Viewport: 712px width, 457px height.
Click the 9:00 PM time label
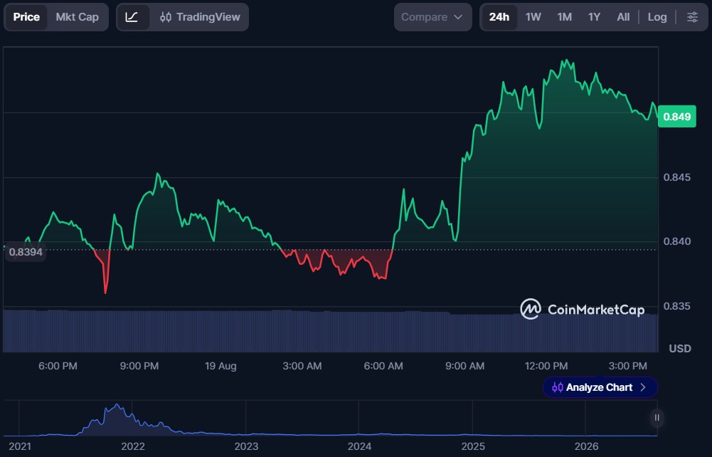pyautogui.click(x=139, y=366)
